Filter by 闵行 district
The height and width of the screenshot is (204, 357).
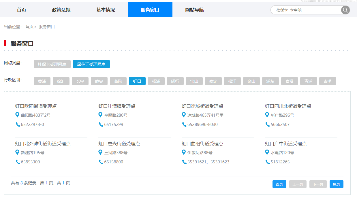175,81
